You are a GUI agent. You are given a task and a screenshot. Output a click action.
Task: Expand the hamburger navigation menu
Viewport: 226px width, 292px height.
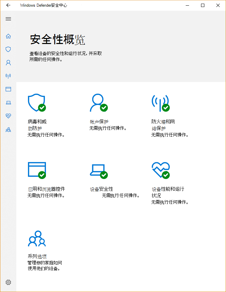click(8, 19)
